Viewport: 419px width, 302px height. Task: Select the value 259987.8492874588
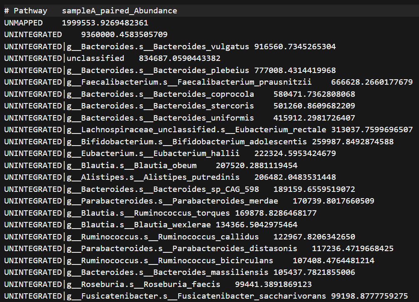click(x=353, y=142)
